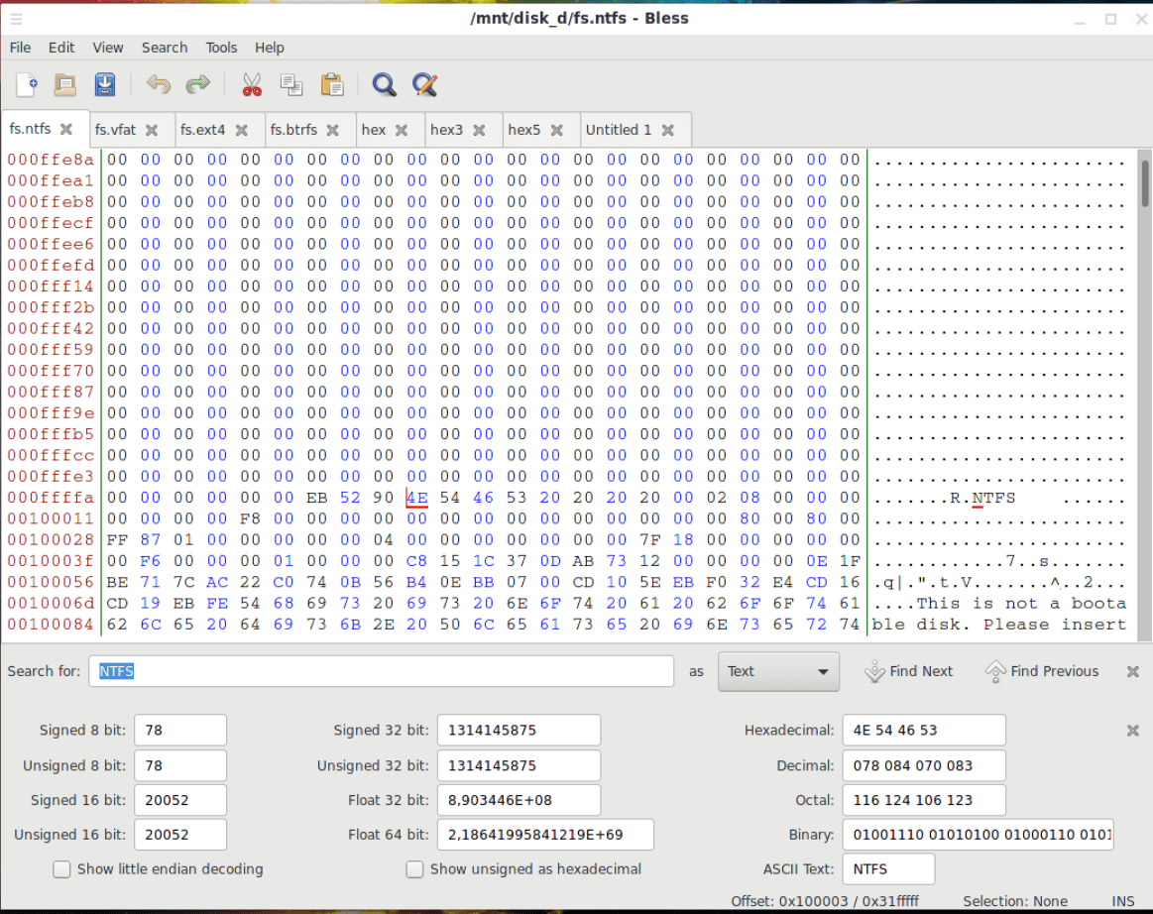The image size is (1153, 914).
Task: Click the Decimal field showing 078 084 070 083
Action: pos(924,765)
